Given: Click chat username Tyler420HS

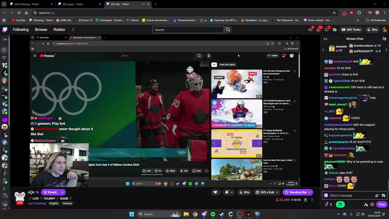Looking at the screenshot, I should [x=342, y=81].
